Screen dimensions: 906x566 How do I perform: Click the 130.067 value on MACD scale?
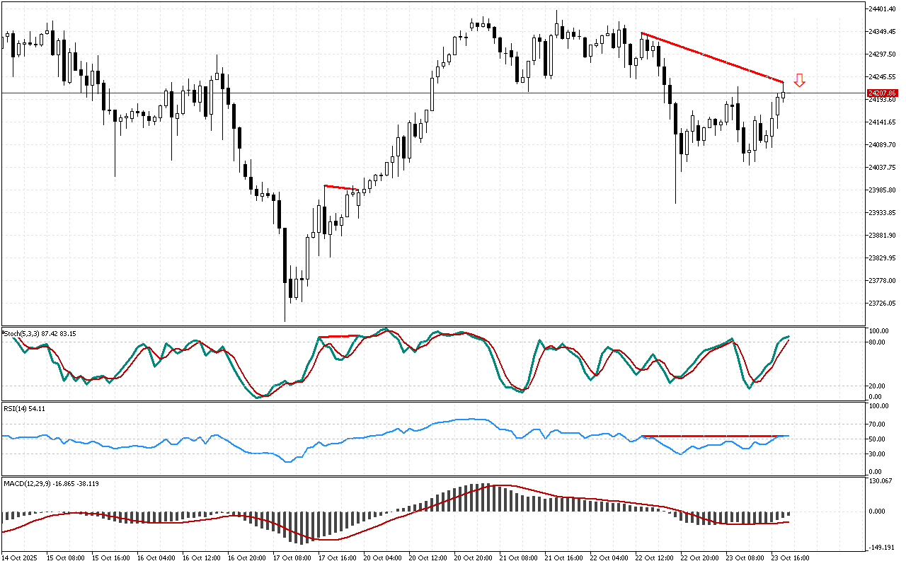click(881, 481)
